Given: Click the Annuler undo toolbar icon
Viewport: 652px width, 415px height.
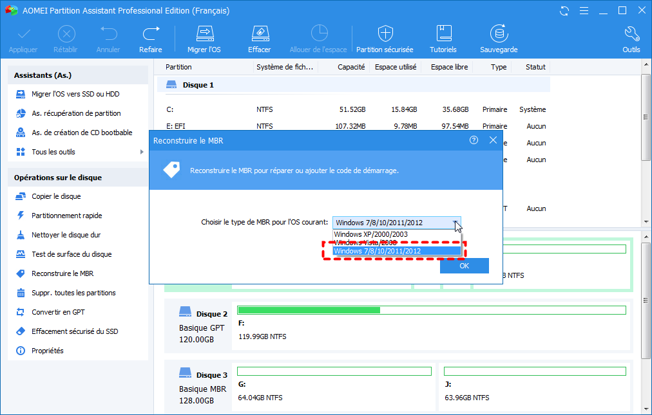Looking at the screenshot, I should 108,34.
